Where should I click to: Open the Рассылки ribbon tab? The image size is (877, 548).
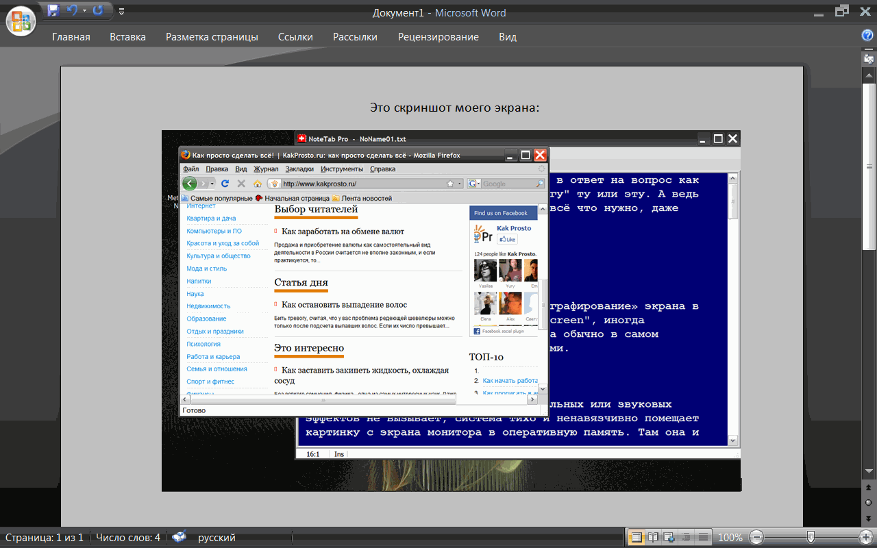(x=355, y=37)
